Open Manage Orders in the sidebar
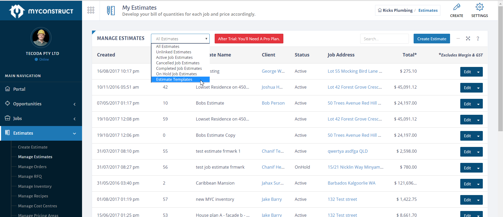Viewport: 503px width, 217px height. (32, 167)
